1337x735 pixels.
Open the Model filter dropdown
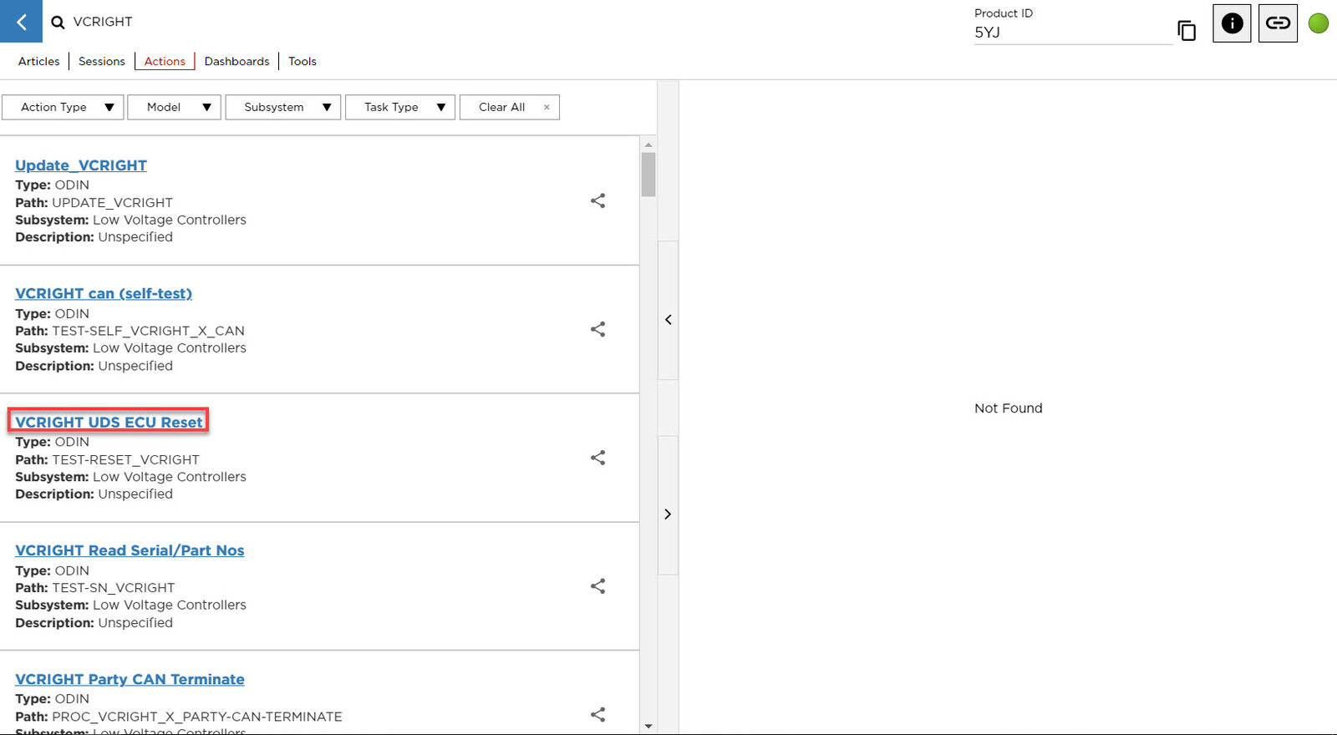174,107
